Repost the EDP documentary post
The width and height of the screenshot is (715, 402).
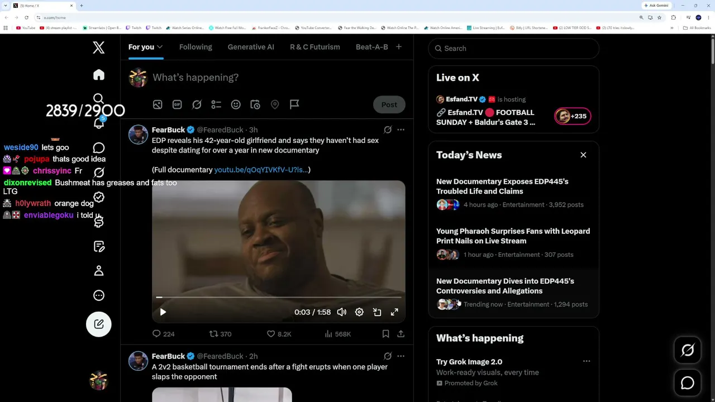click(220, 334)
